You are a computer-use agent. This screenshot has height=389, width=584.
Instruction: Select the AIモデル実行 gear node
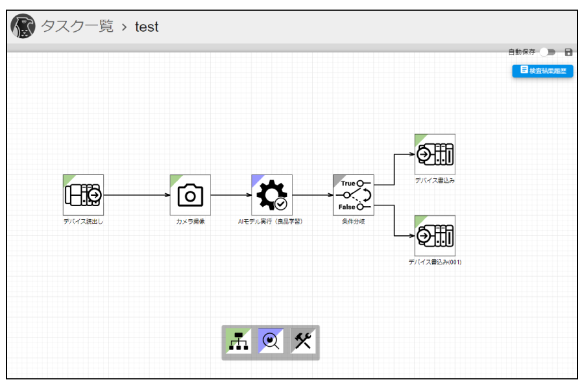[x=272, y=194]
